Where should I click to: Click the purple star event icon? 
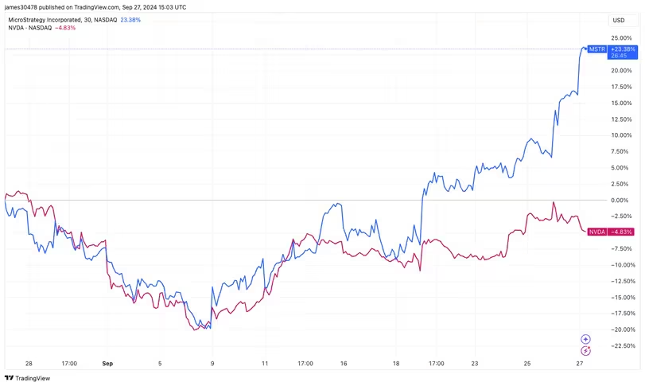click(x=586, y=339)
